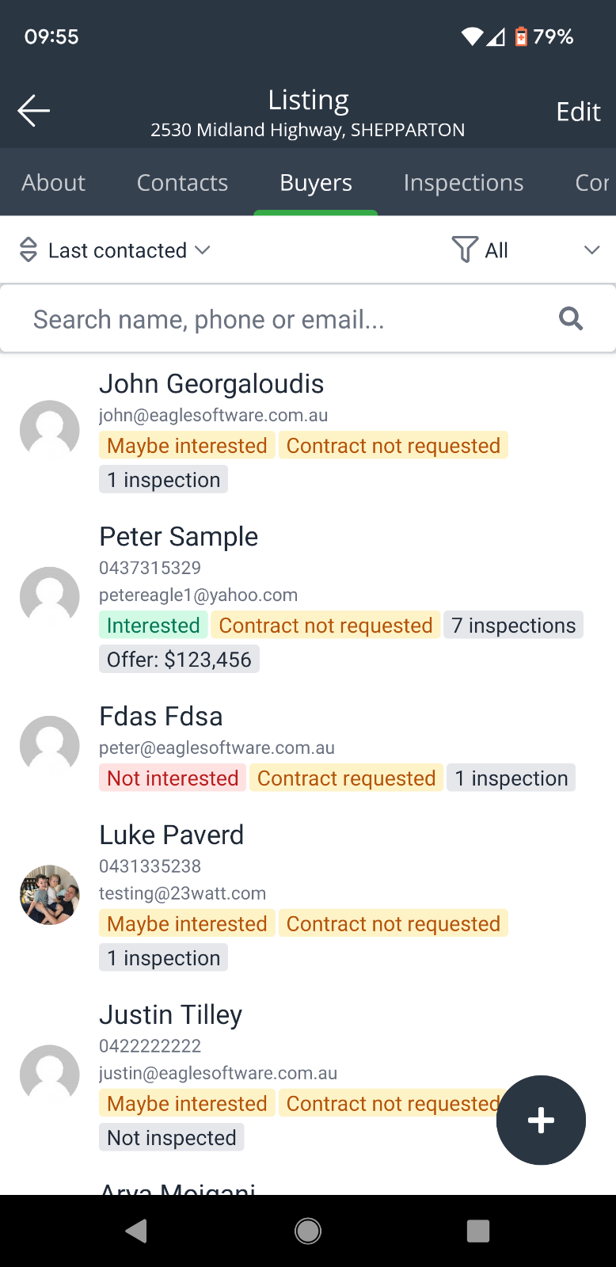Open the All filter dropdown chevron

[591, 250]
